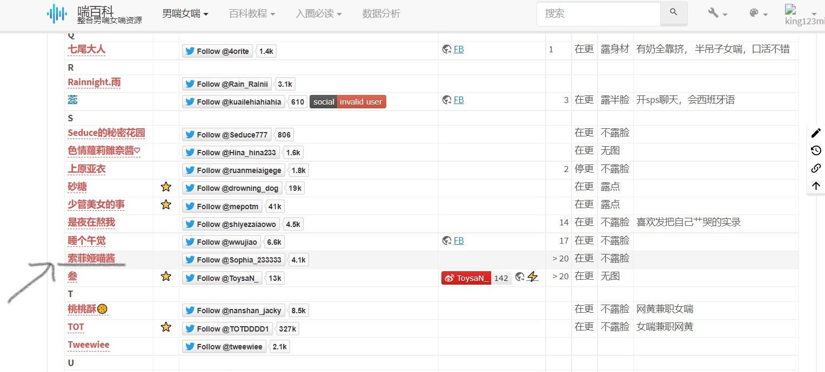The width and height of the screenshot is (825, 372).
Task: Click the site logo waveform icon
Action: point(57,13)
